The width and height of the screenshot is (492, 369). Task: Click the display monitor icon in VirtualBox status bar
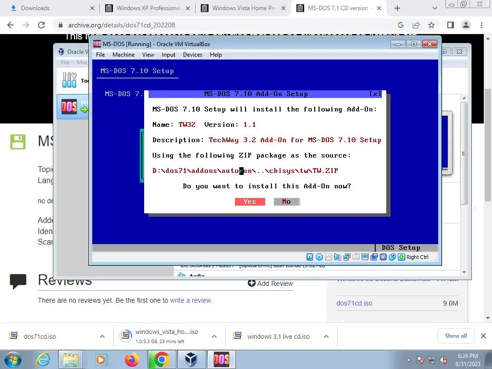365,257
